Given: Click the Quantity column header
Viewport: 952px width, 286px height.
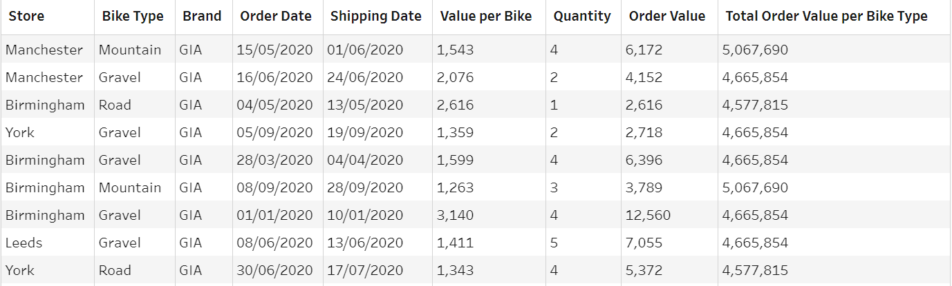Looking at the screenshot, I should (582, 17).
